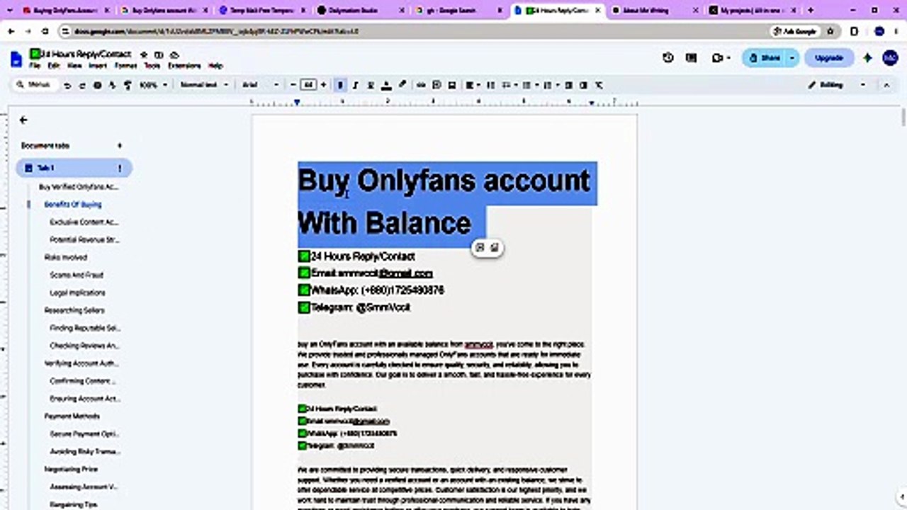
Task: Undo the last action
Action: pos(67,85)
